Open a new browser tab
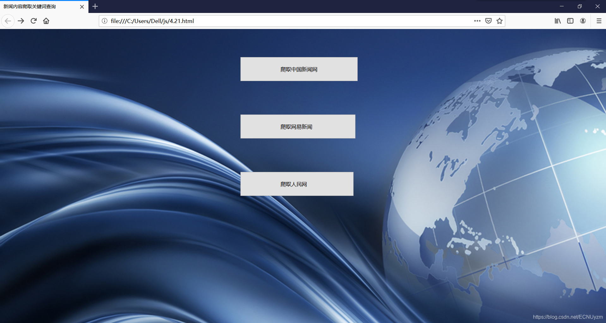The image size is (606, 323). [x=95, y=6]
